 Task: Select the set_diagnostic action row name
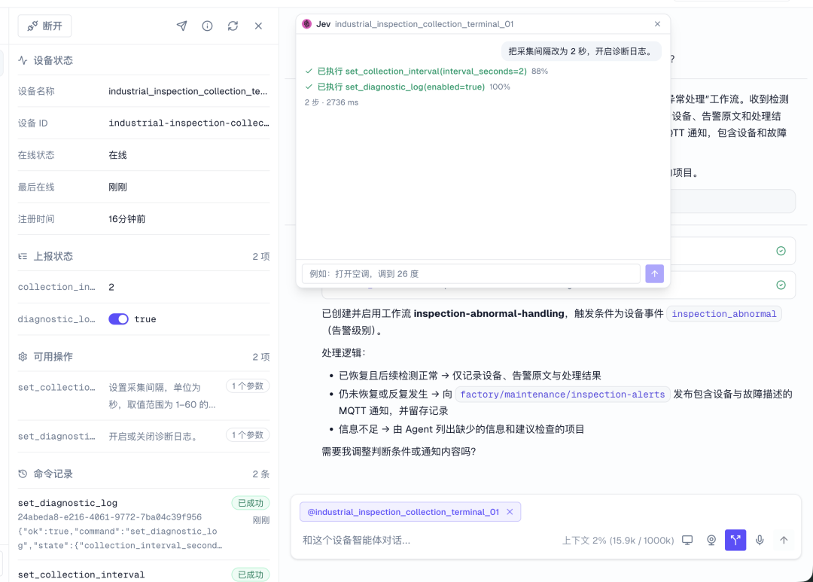point(56,436)
